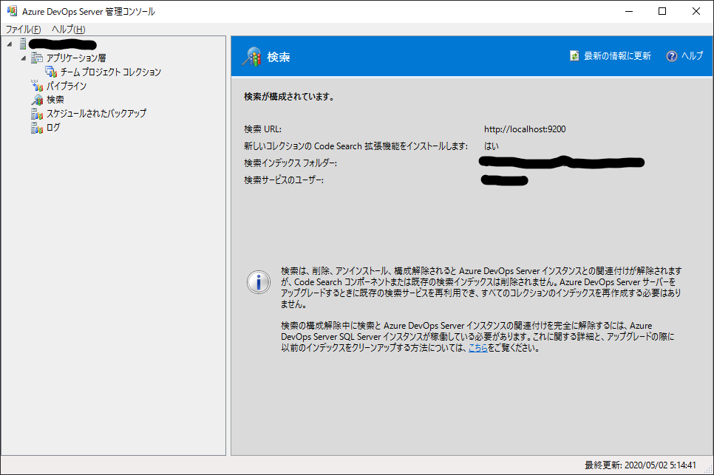Collapse the server root node

point(10,44)
